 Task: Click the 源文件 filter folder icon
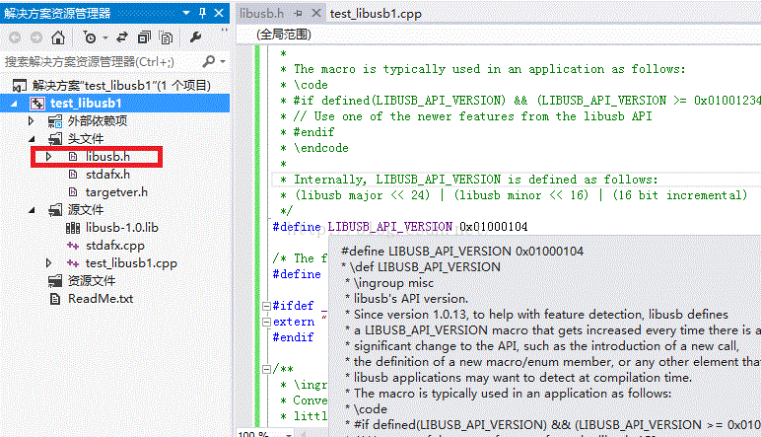tap(55, 210)
